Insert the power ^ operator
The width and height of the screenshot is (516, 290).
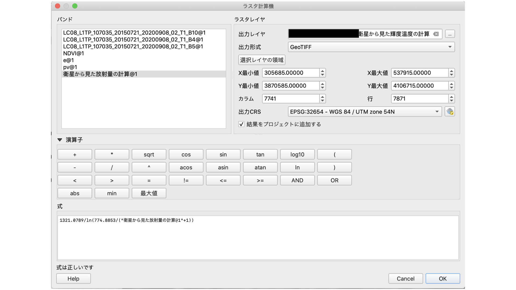[149, 167]
